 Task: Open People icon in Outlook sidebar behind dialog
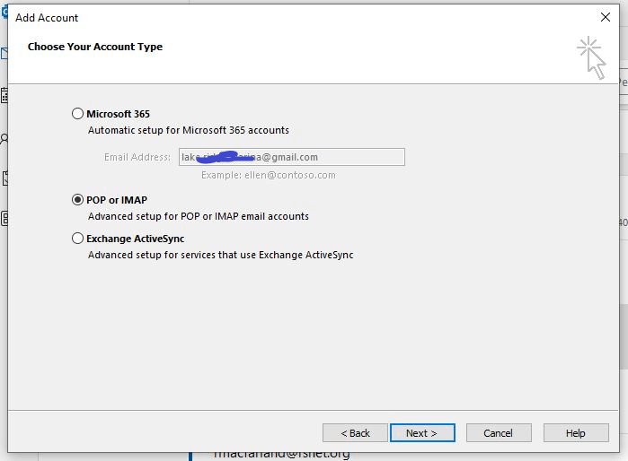[x=4, y=139]
